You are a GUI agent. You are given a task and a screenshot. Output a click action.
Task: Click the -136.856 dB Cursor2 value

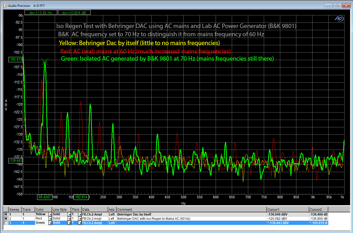319,218
